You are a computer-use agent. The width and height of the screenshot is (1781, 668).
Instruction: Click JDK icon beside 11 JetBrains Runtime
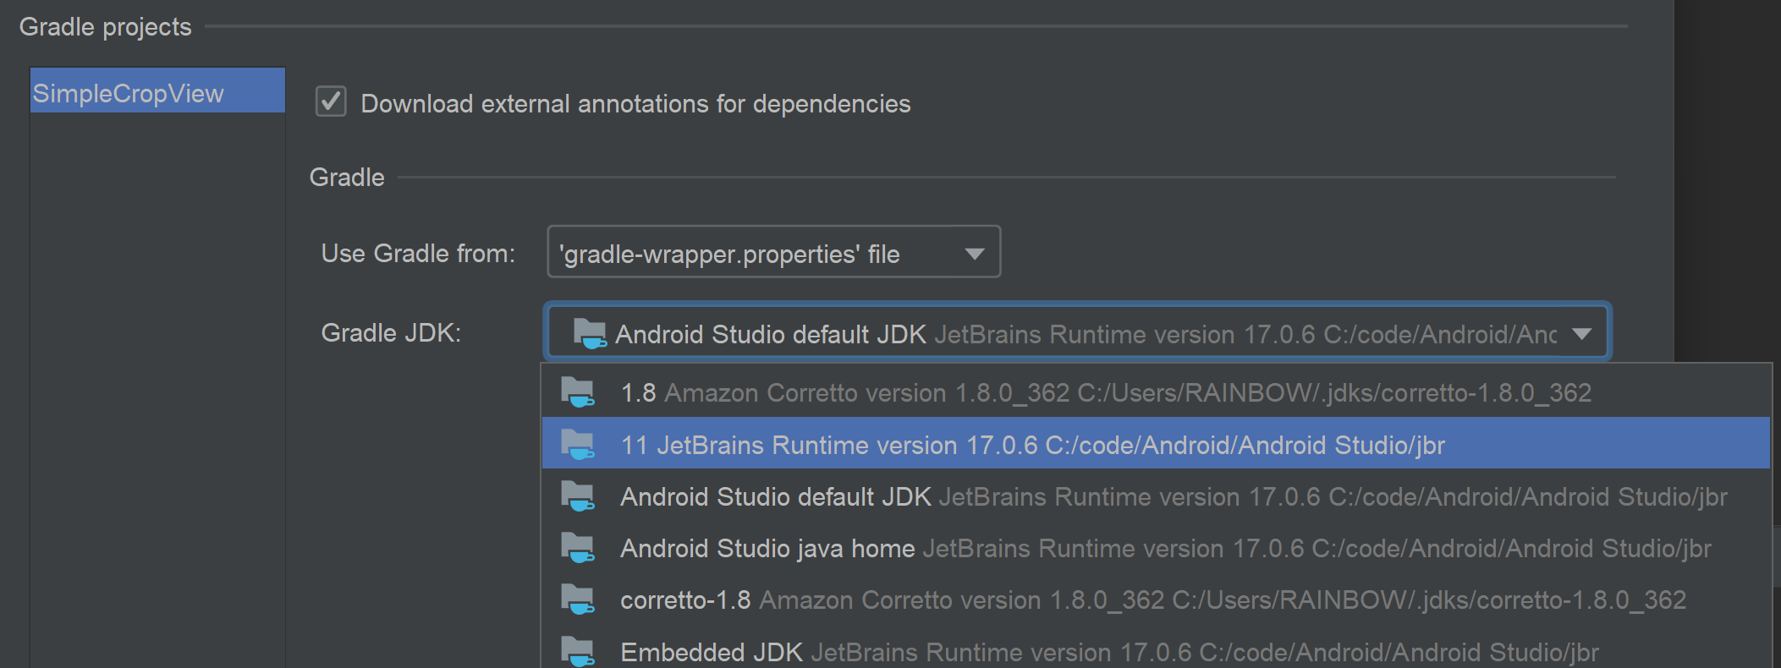coord(578,444)
